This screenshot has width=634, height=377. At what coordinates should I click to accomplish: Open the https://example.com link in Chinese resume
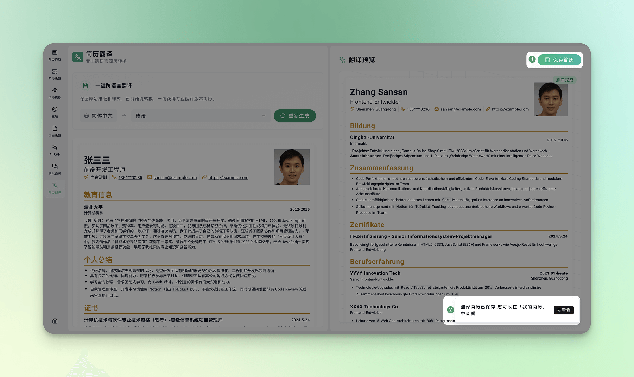tap(228, 178)
